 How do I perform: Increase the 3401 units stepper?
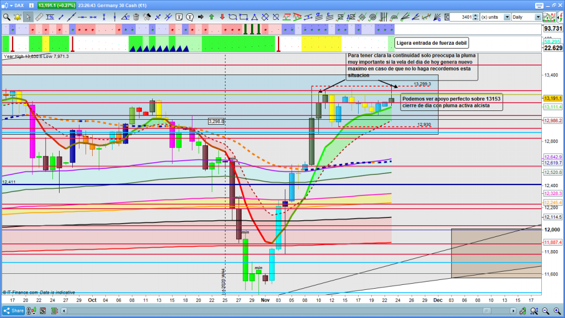[x=476, y=15]
